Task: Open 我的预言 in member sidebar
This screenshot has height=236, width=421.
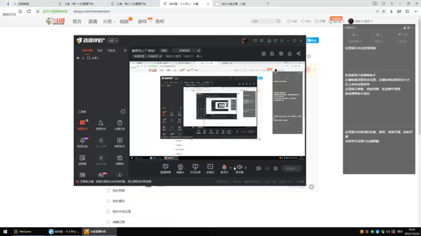Action: (118, 190)
